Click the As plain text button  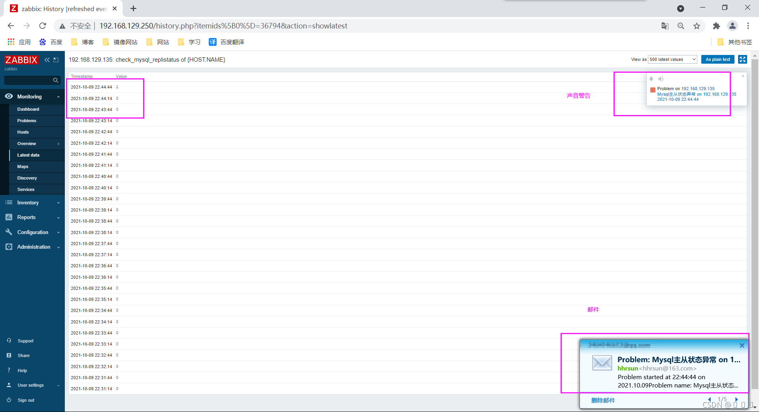[x=718, y=59]
